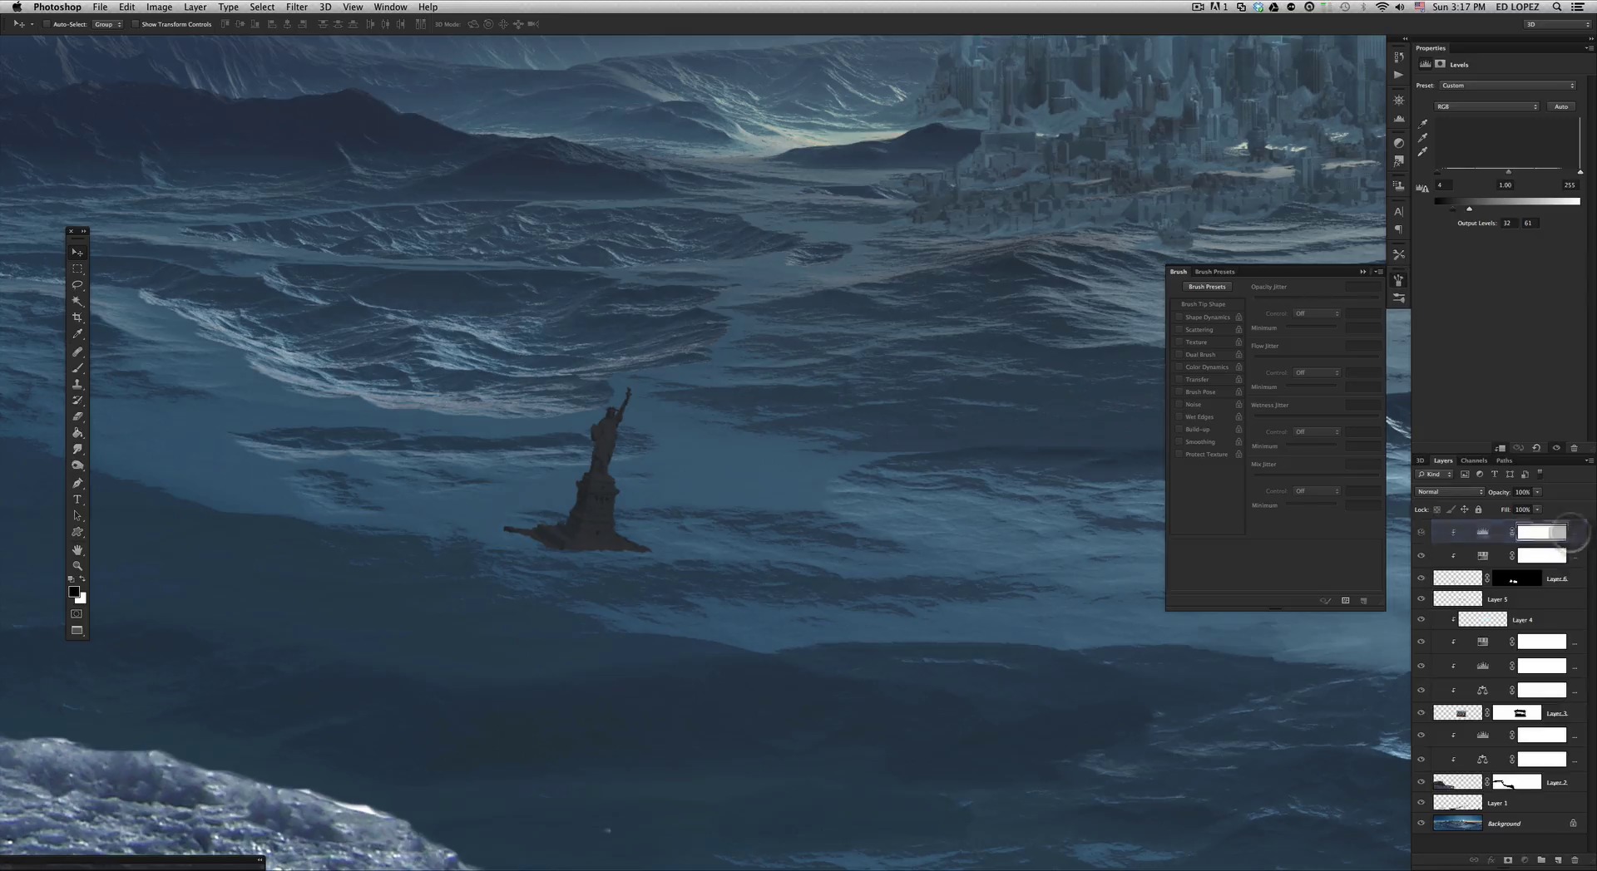Click the foreground black color swatch
The width and height of the screenshot is (1597, 871).
74,592
